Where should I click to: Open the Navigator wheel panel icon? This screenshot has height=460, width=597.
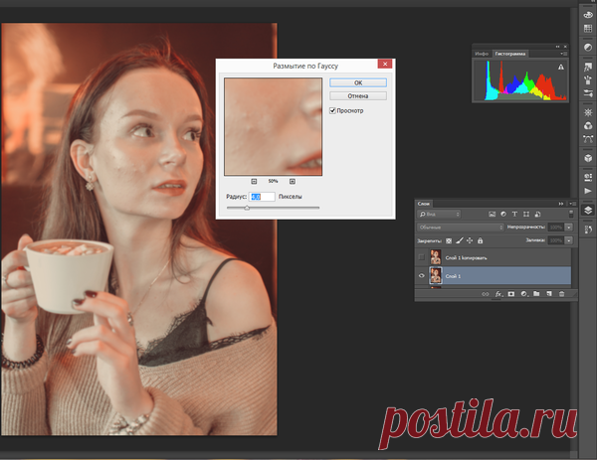coord(588,112)
